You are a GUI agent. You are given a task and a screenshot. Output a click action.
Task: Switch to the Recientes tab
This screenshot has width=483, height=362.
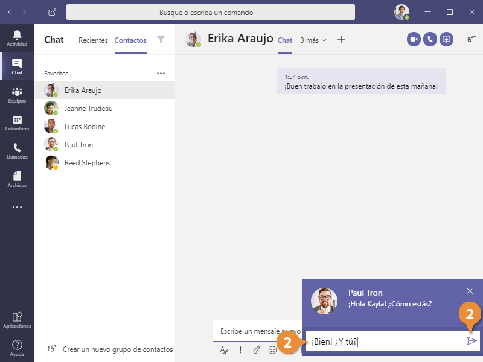point(93,40)
